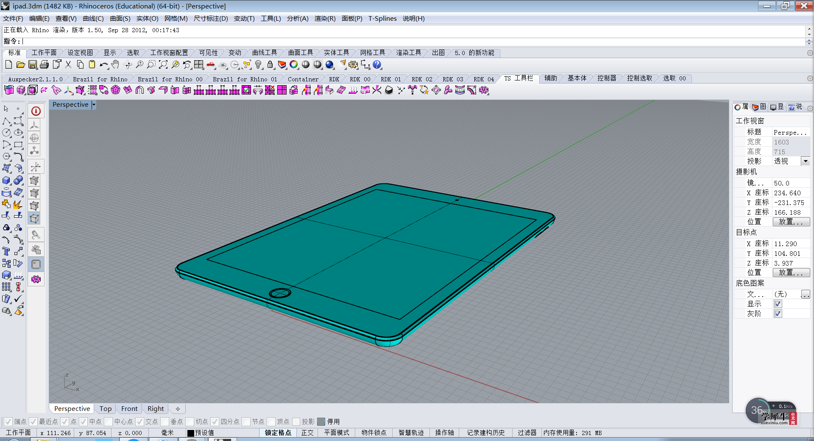The height and width of the screenshot is (441, 814).
Task: Click the New file icon
Action: pyautogui.click(x=8, y=65)
